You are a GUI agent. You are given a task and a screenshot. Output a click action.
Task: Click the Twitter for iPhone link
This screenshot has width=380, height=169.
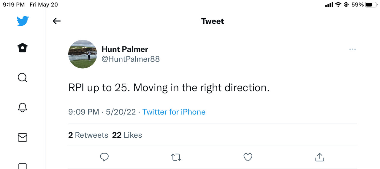point(174,112)
